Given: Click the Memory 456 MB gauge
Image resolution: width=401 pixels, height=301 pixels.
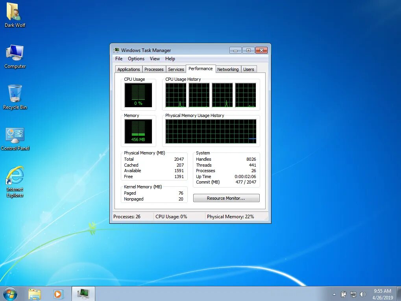Looking at the screenshot, I should [x=138, y=131].
